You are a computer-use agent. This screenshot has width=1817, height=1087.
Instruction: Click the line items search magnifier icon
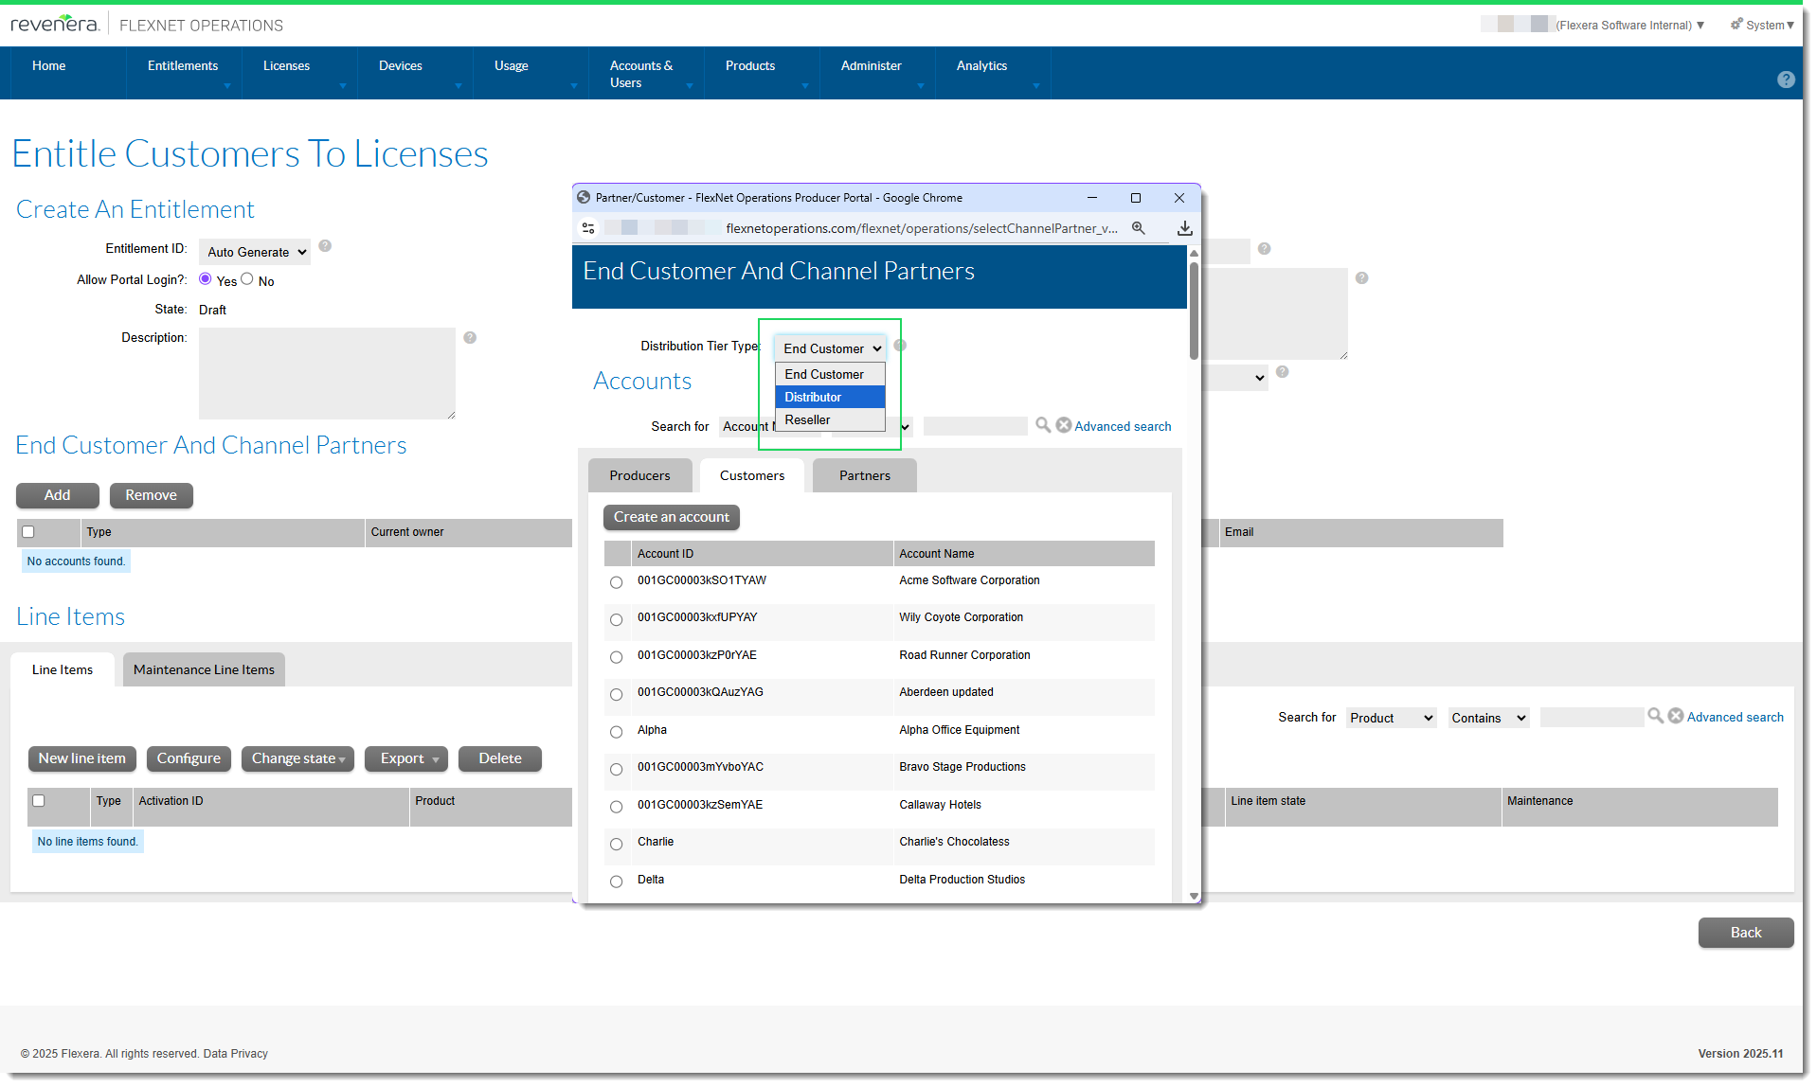pyautogui.click(x=1655, y=716)
